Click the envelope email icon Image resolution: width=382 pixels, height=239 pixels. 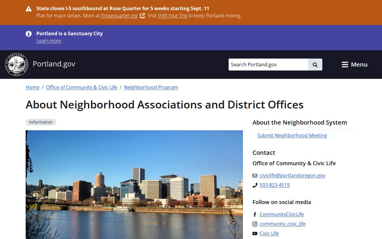tap(255, 176)
